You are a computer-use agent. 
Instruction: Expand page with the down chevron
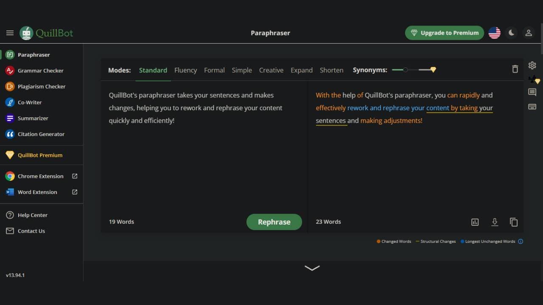point(312,268)
